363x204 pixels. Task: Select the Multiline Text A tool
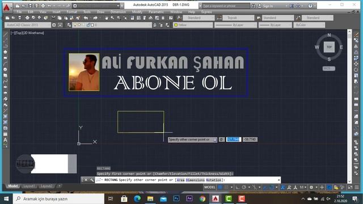pyautogui.click(x=5, y=140)
